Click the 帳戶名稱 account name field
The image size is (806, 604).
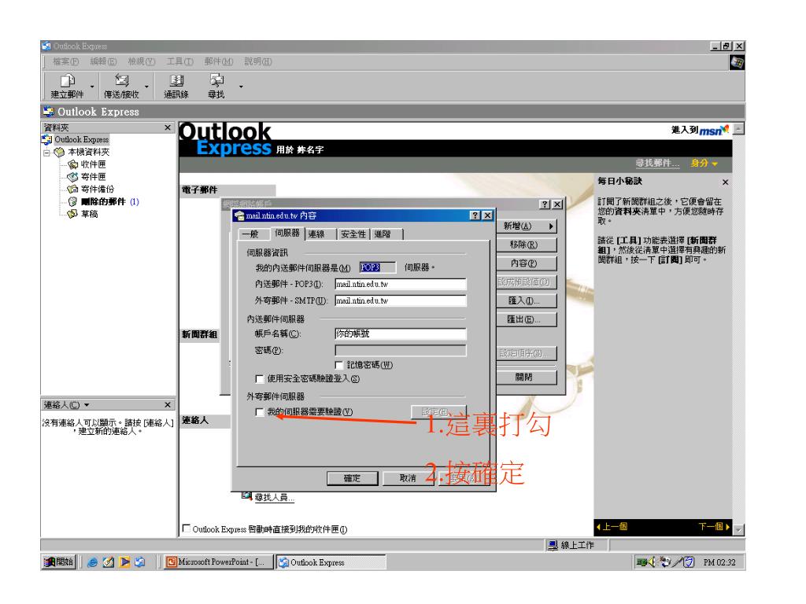point(401,333)
